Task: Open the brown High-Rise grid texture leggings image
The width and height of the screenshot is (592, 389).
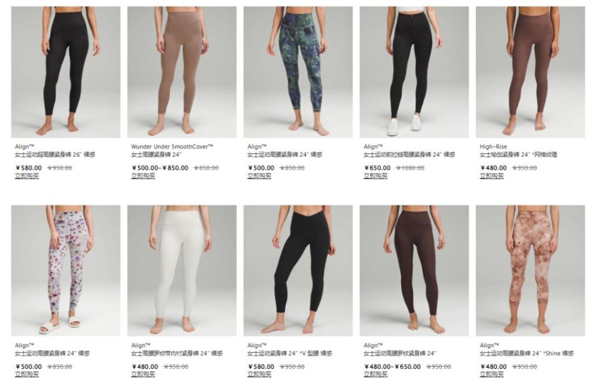Action: (531, 72)
